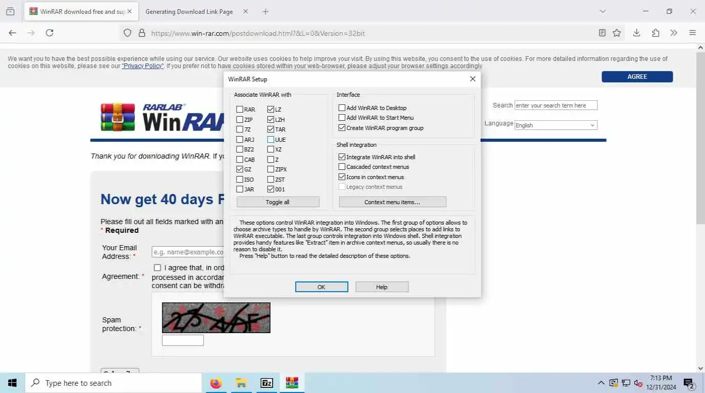The height and width of the screenshot is (393, 705).
Task: Click the Toggle all button
Action: point(278,202)
